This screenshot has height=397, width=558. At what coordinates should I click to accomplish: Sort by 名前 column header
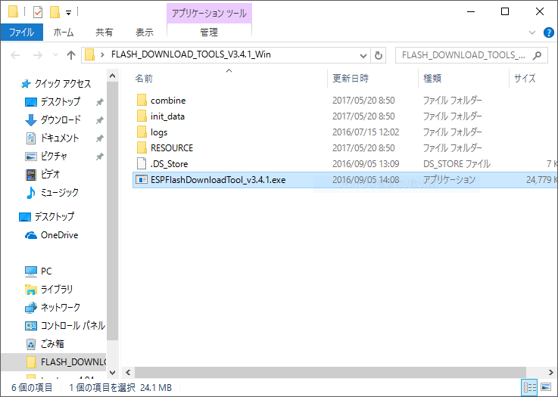(144, 78)
